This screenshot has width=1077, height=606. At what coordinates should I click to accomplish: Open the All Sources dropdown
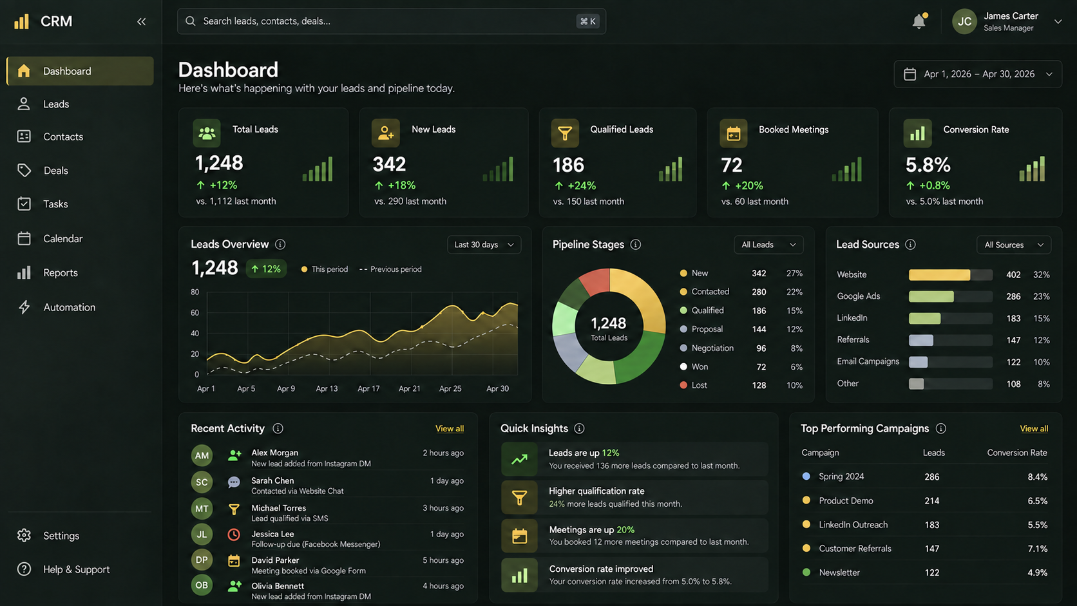pos(1014,245)
